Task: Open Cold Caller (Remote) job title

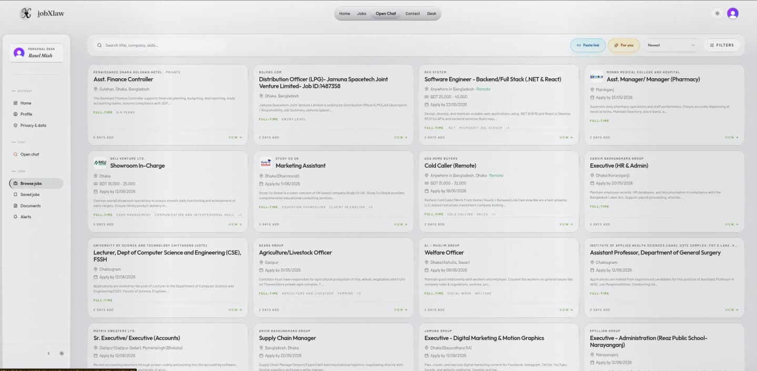Action: (451, 166)
